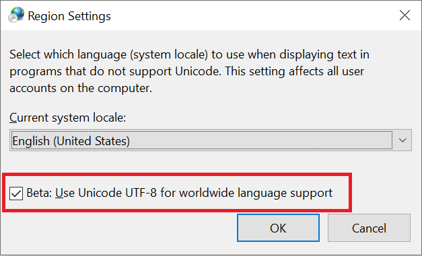Dismiss changes using Cancel
422x256 pixels.
(x=369, y=228)
